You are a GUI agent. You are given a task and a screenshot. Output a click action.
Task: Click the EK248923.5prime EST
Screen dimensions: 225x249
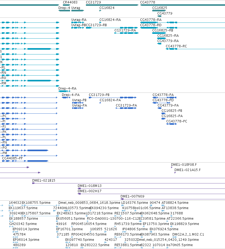pyautogui.click(x=58, y=216)
